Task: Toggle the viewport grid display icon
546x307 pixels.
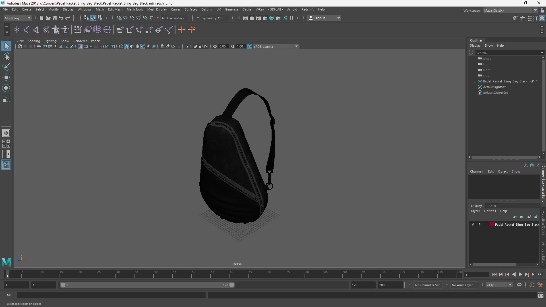Action: 80,46
